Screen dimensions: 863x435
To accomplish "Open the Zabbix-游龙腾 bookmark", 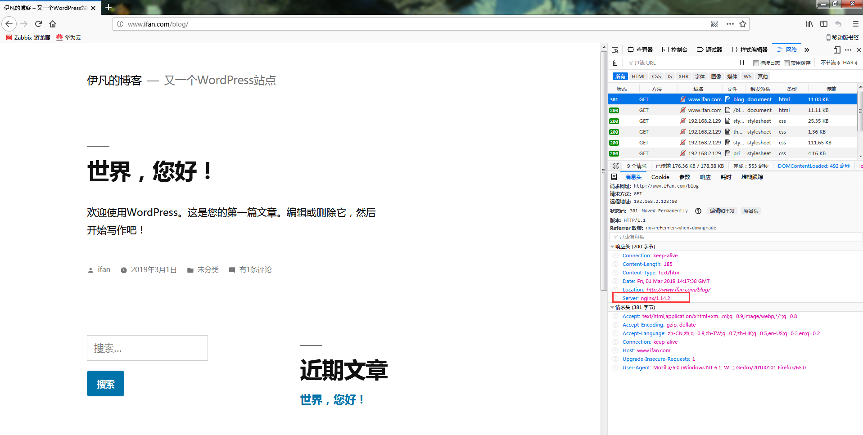I will 28,37.
